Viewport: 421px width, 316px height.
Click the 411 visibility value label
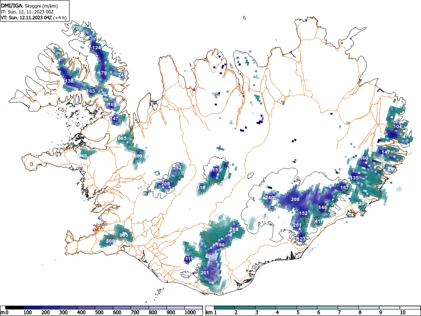[319, 222]
